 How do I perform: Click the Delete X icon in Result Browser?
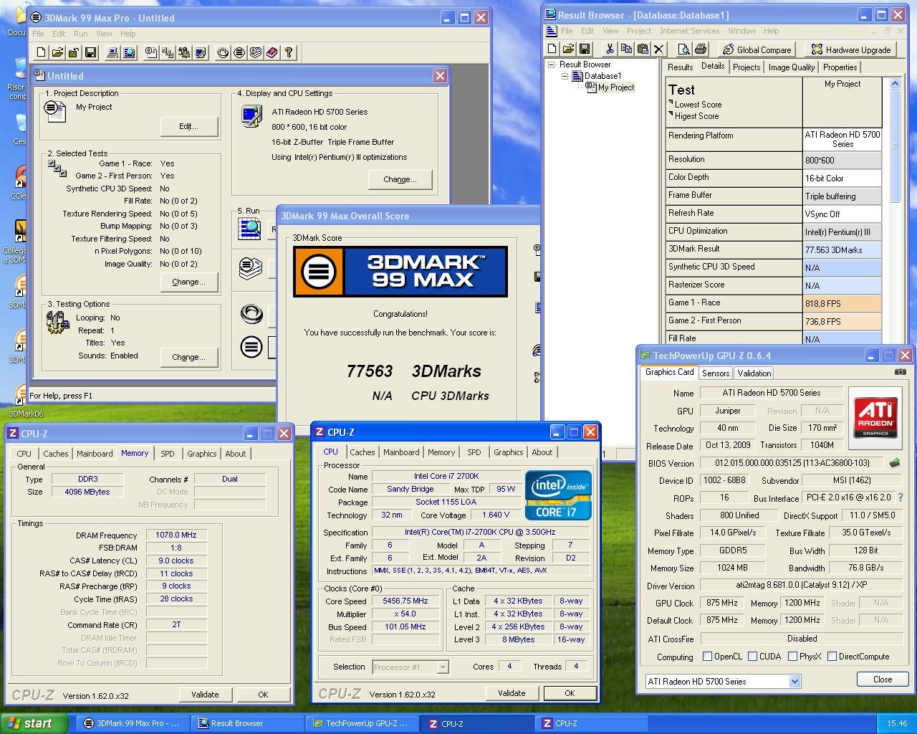[x=659, y=49]
